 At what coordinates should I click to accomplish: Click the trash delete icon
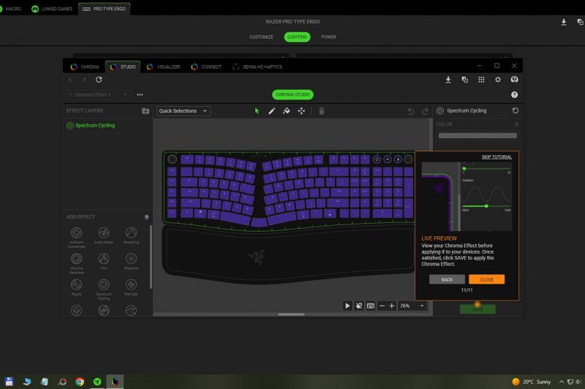pyautogui.click(x=321, y=110)
